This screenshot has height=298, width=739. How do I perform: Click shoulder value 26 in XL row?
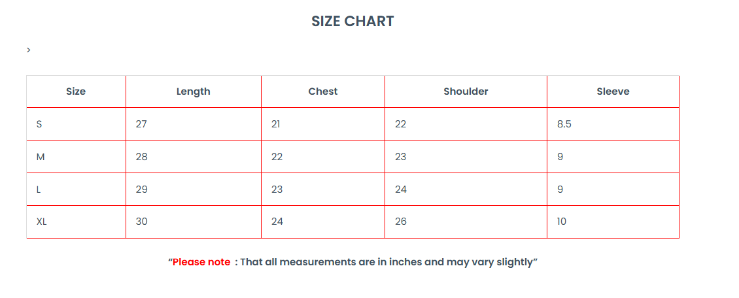[401, 222]
